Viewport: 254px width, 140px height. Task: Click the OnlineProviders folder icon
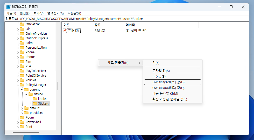[22, 34]
